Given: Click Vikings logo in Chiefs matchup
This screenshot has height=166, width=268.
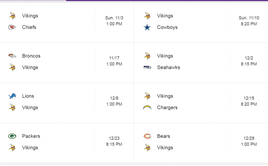Looking at the screenshot, I should pos(12,16).
